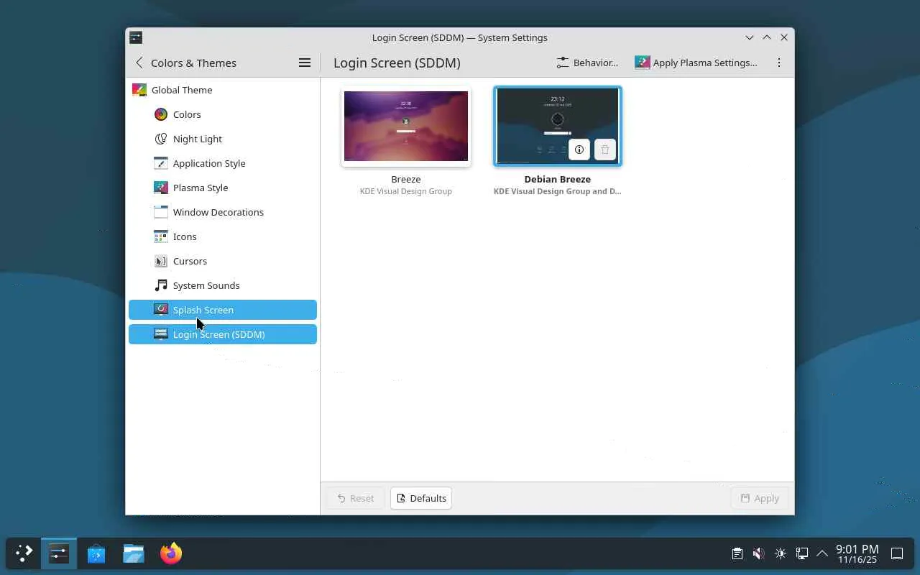This screenshot has height=575, width=920.
Task: Open the clock showing 9:01 PM
Action: tap(857, 553)
